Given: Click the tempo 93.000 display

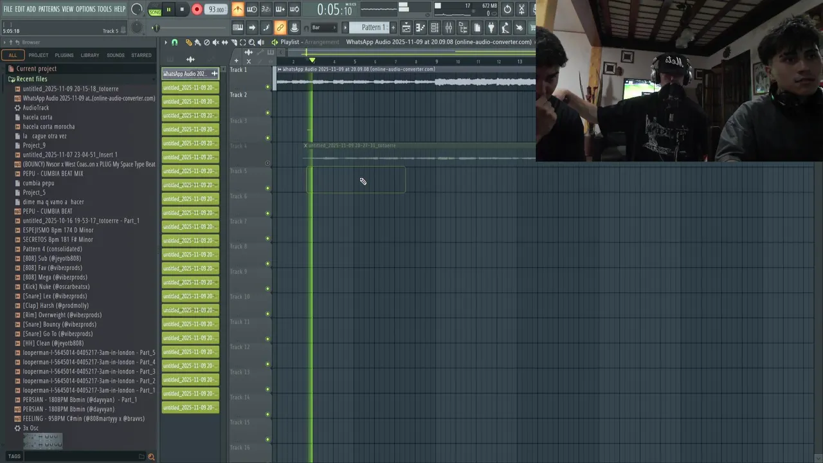Looking at the screenshot, I should click(x=217, y=10).
